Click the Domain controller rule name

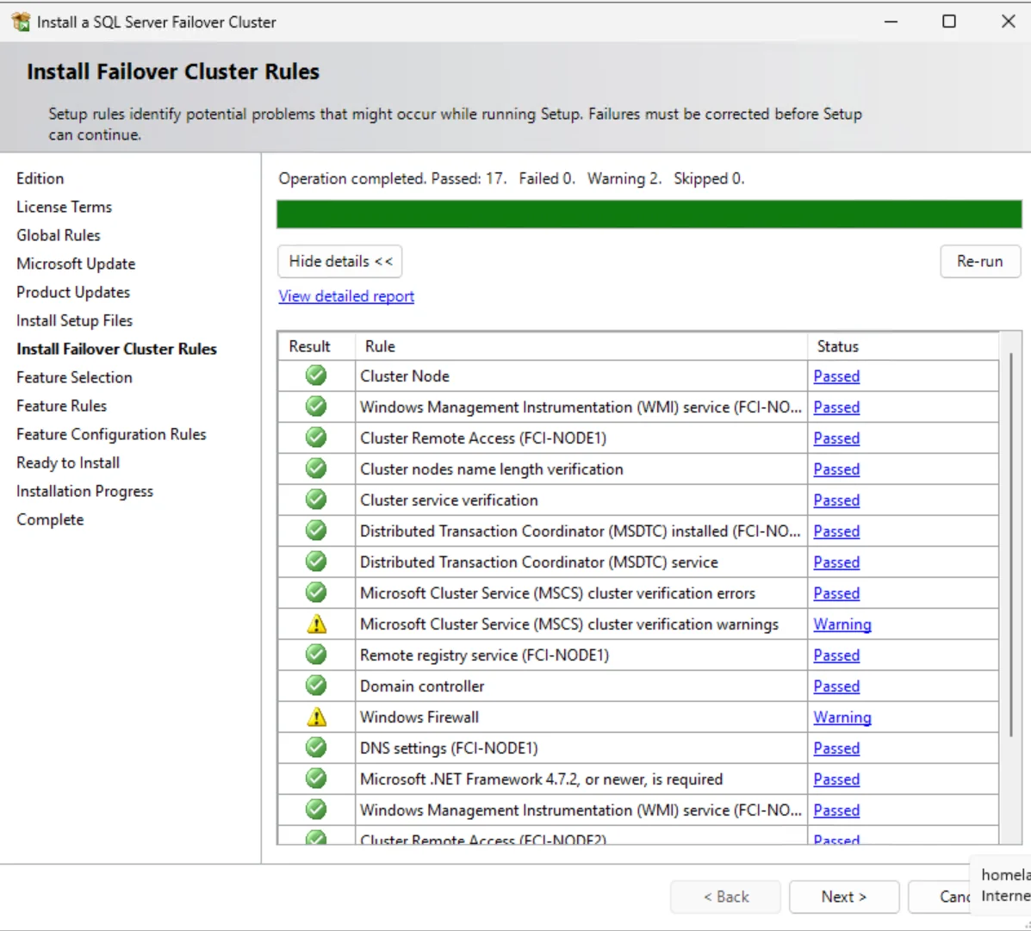pos(422,686)
